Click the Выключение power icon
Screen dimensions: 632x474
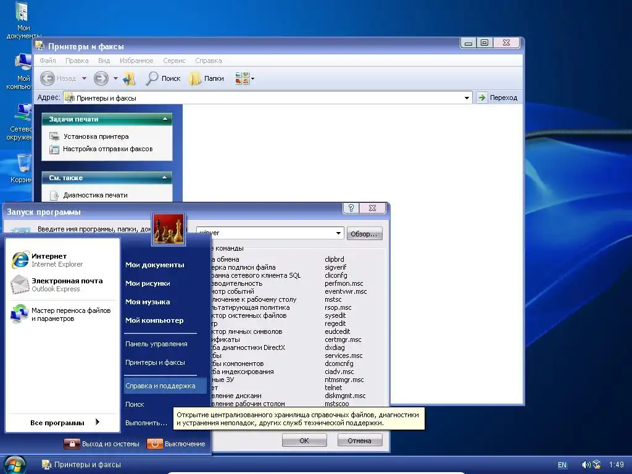[155, 444]
